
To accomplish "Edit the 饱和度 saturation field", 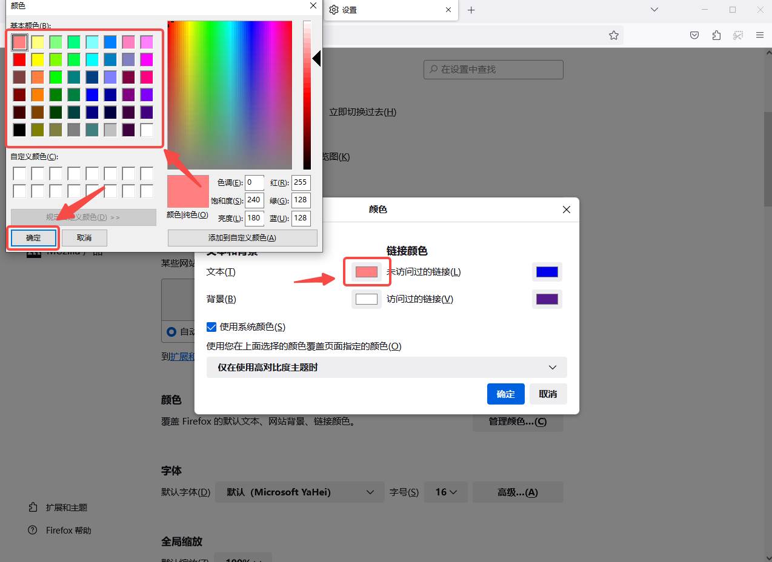I will click(x=255, y=200).
